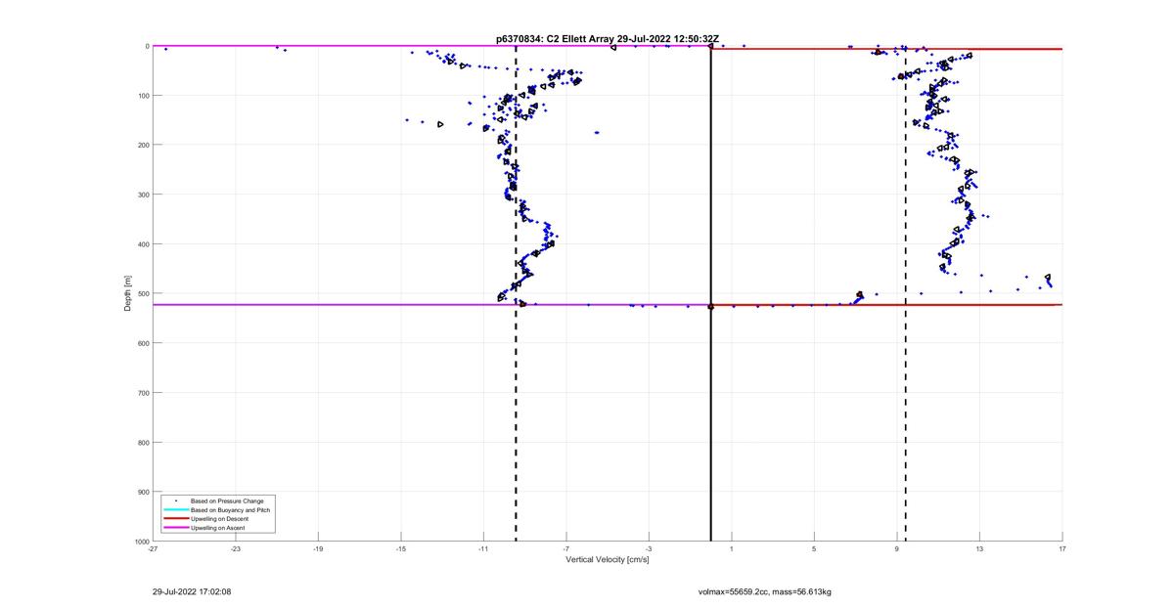Click y-axis tick label '800'
This screenshot has width=1174, height=608.
pyautogui.click(x=142, y=442)
